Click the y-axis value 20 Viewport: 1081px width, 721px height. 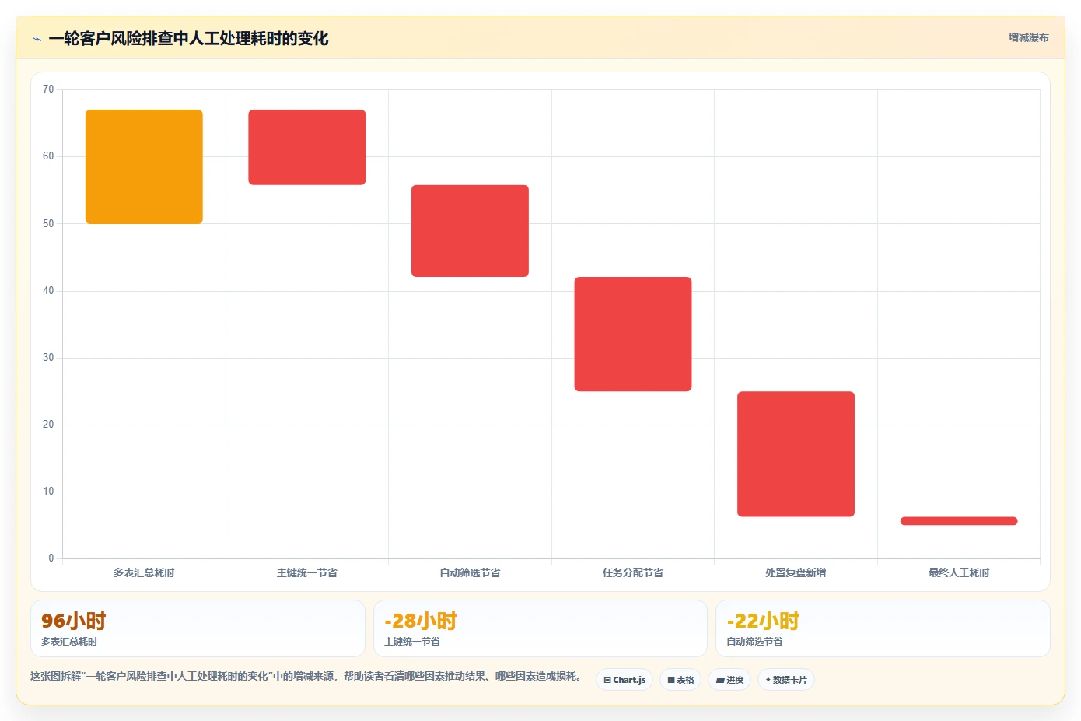click(x=48, y=425)
